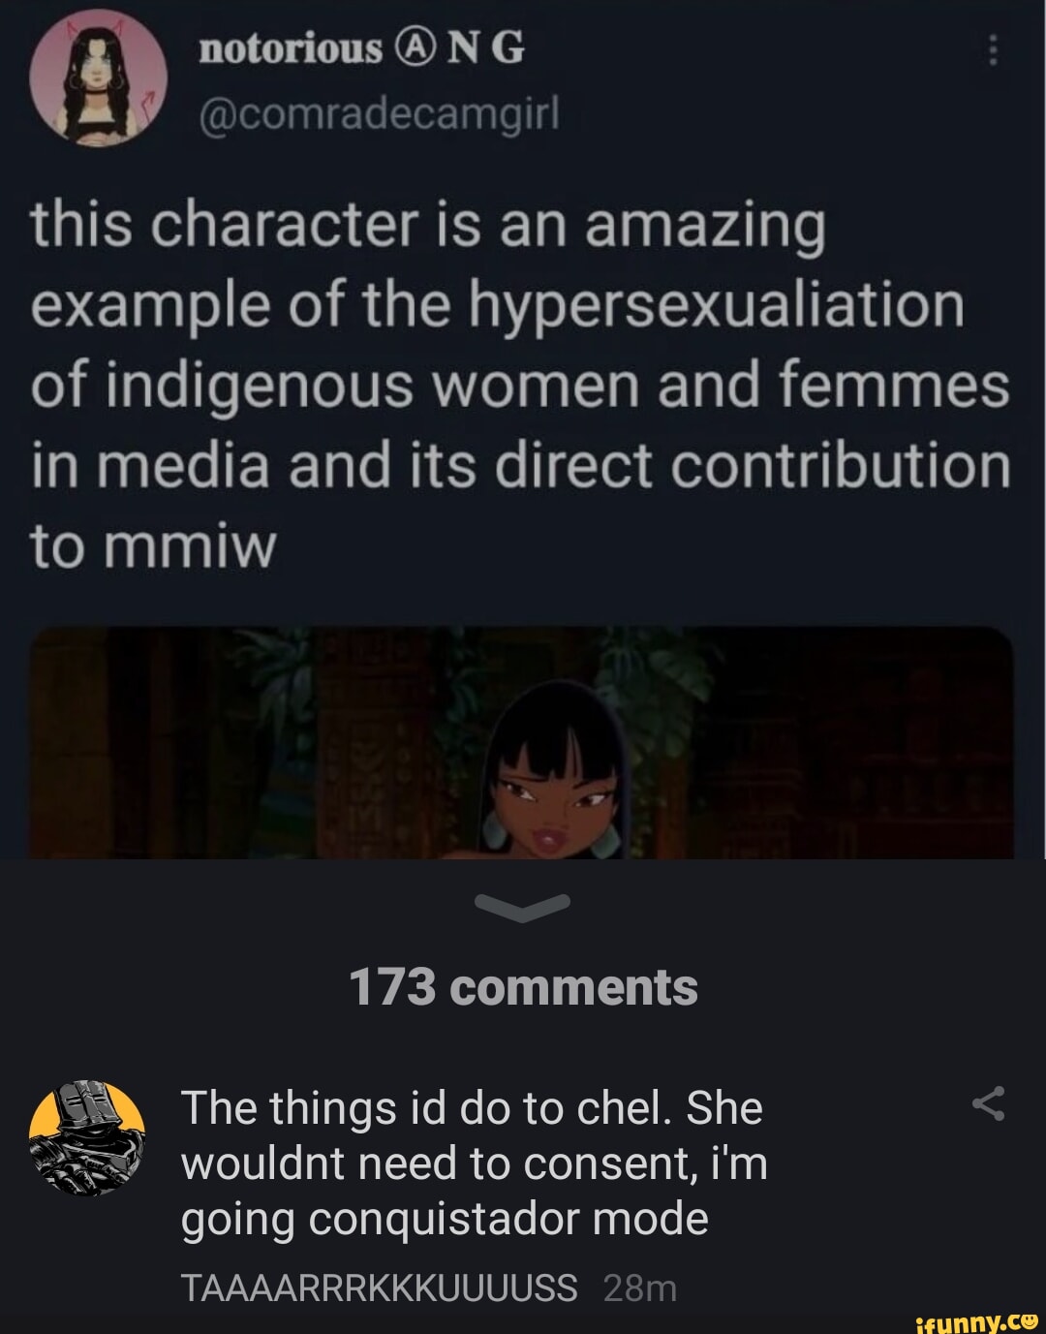Click the smiley face in ifunny watermark

(x=1031, y=1318)
